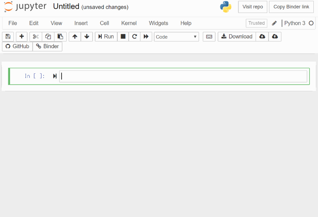Image resolution: width=318 pixels, height=217 pixels.
Task: Cut selected cell with scissors icon
Action: point(36,36)
